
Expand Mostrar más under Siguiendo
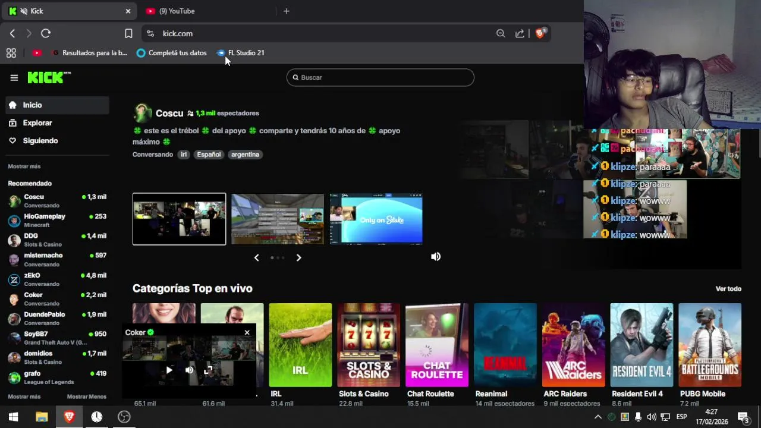[x=24, y=166]
